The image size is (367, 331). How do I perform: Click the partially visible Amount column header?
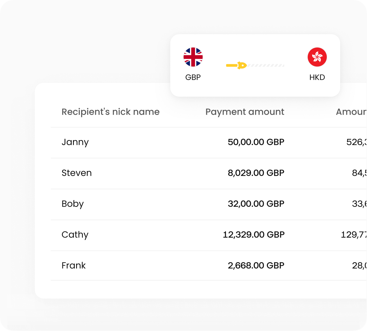point(351,112)
